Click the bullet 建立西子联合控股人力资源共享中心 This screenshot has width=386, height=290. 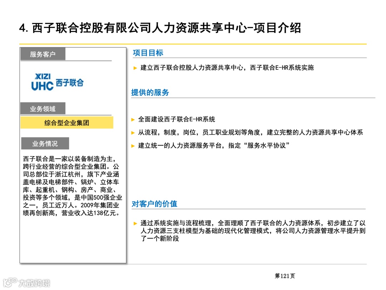coord(227,68)
